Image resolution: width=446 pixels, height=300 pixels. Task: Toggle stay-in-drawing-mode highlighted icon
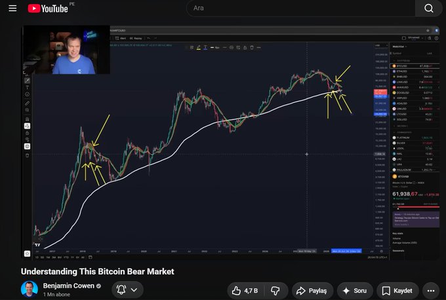28,126
